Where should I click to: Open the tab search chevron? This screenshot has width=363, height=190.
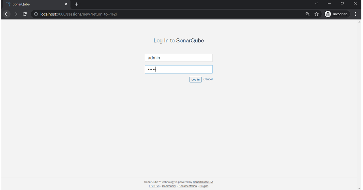tap(316, 4)
